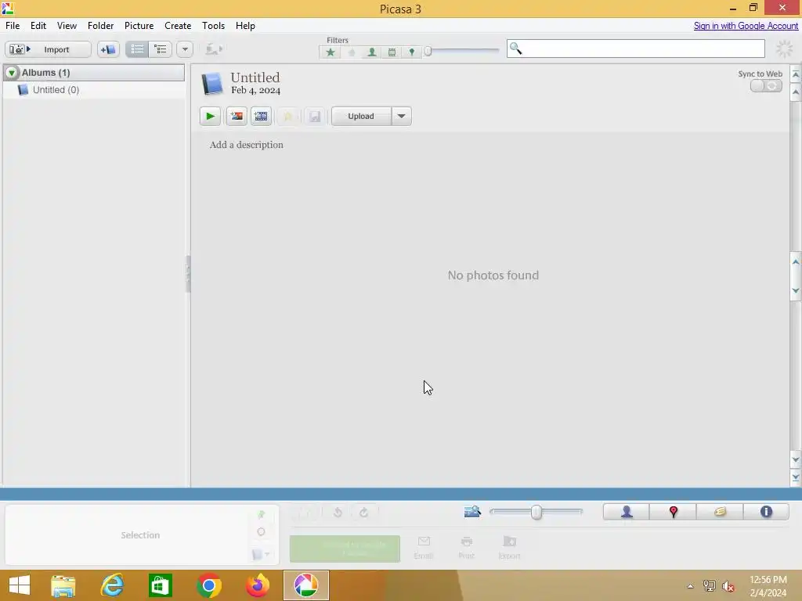Rotate clockwise icon
This screenshot has height=601, width=802.
point(363,512)
